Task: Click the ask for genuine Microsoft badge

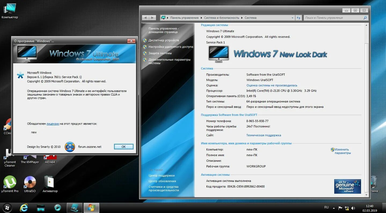Action: coord(347,186)
